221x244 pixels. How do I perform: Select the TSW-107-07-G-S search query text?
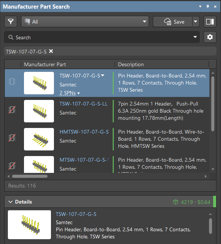(x=26, y=52)
